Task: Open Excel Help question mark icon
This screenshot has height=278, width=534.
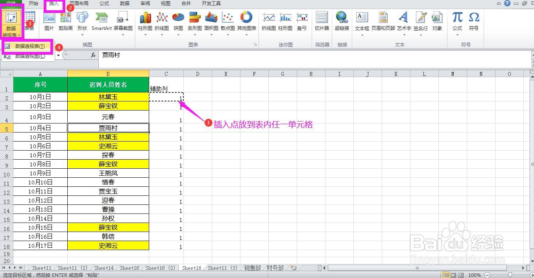Action: point(507,4)
